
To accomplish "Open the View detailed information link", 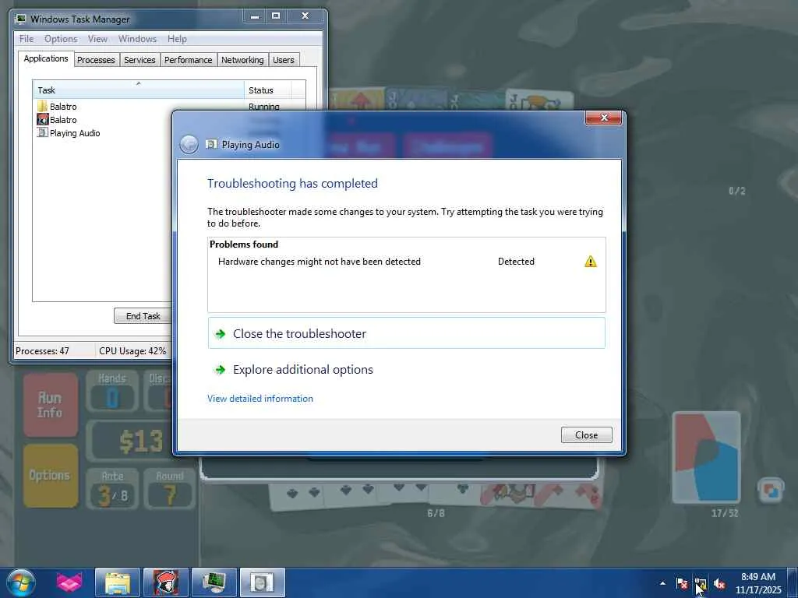I will [x=260, y=399].
